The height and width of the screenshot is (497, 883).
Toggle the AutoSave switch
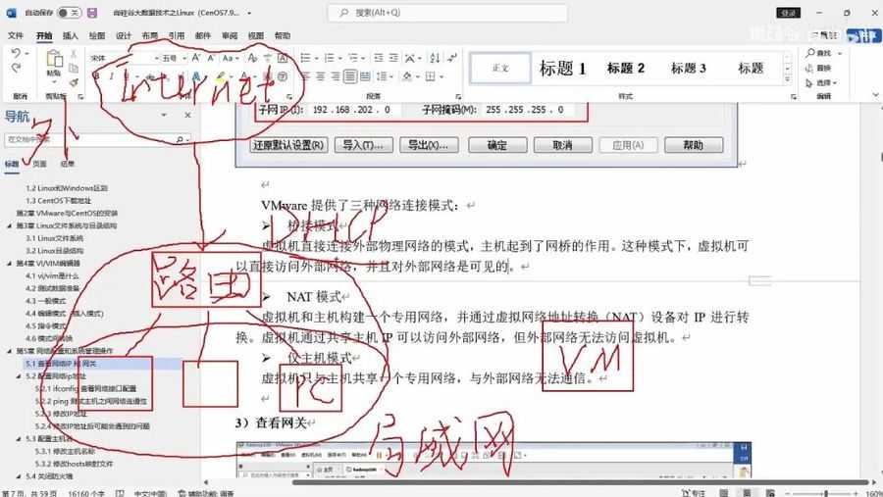point(70,13)
